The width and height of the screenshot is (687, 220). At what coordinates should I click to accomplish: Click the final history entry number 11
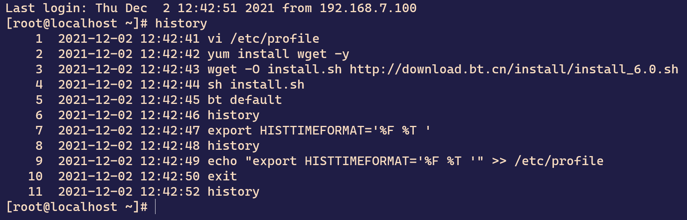144,192
